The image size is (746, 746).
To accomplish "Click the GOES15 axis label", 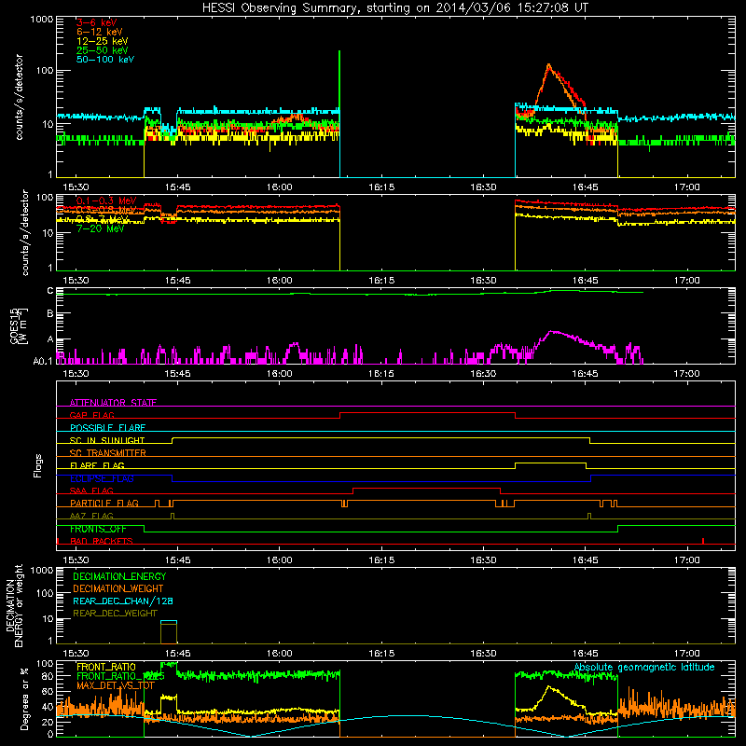I will point(14,326).
